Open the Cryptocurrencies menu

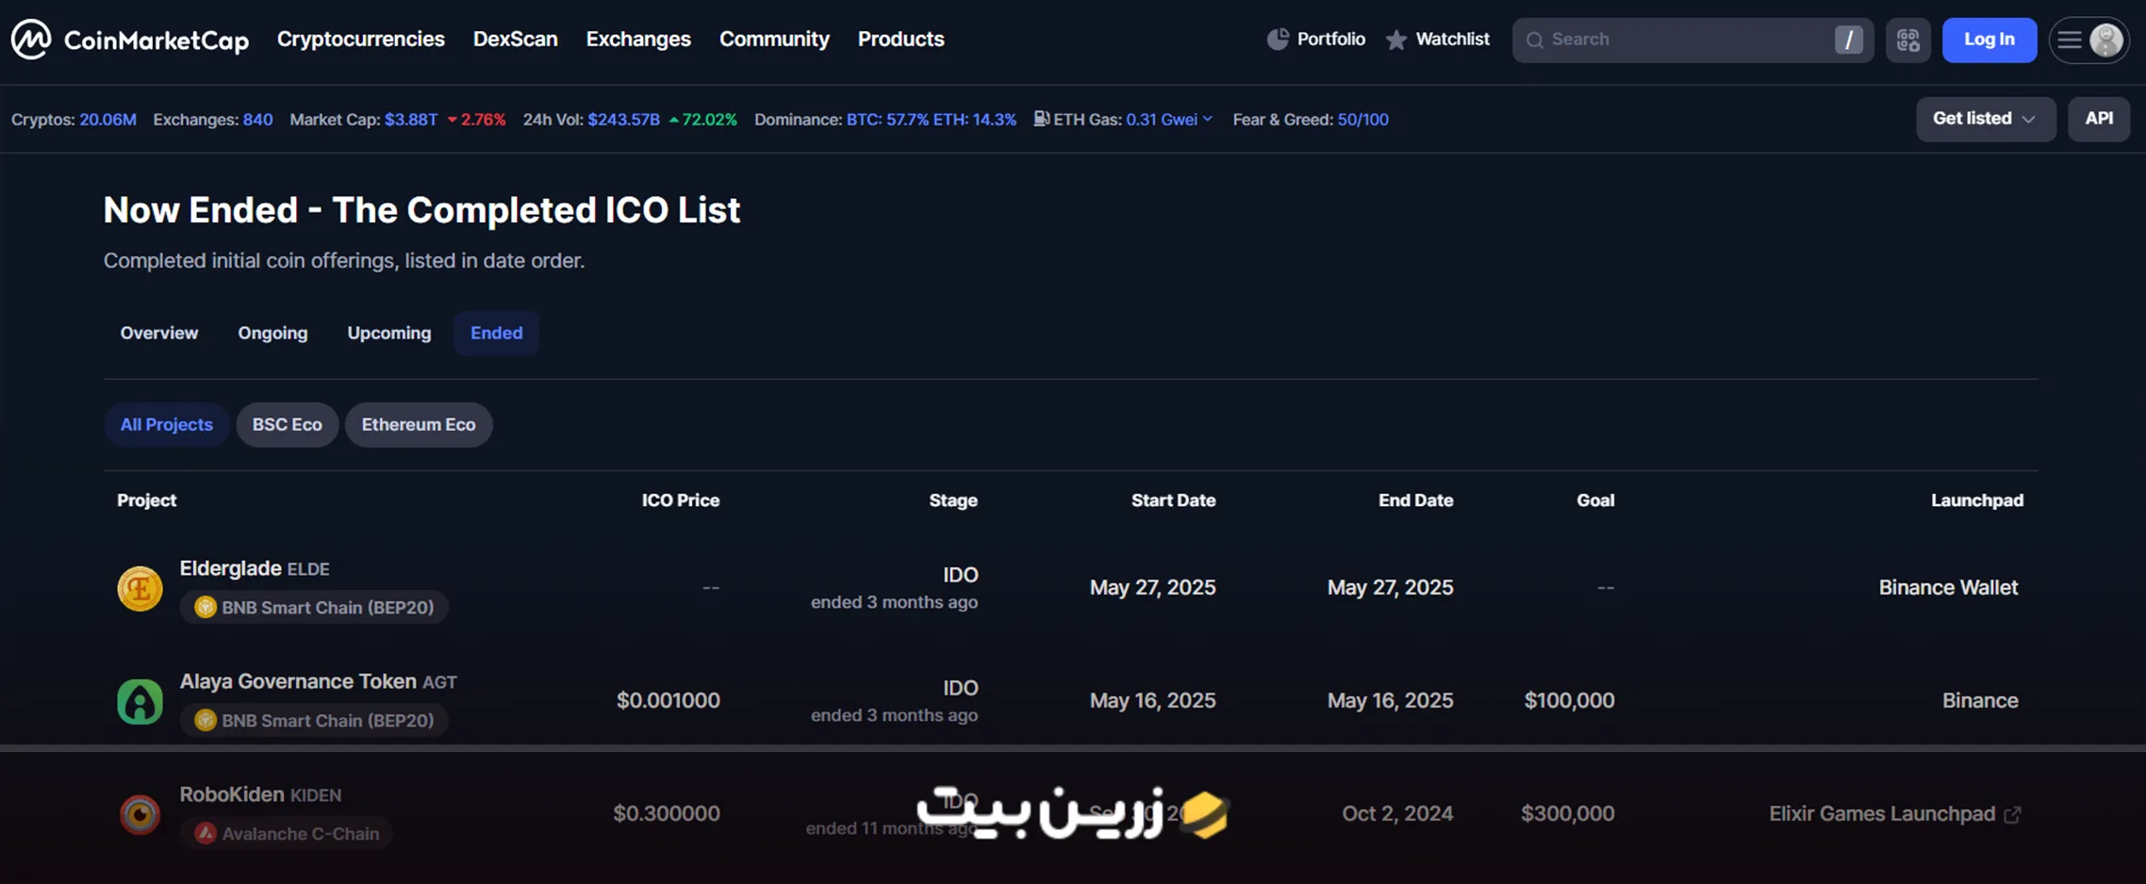click(361, 39)
